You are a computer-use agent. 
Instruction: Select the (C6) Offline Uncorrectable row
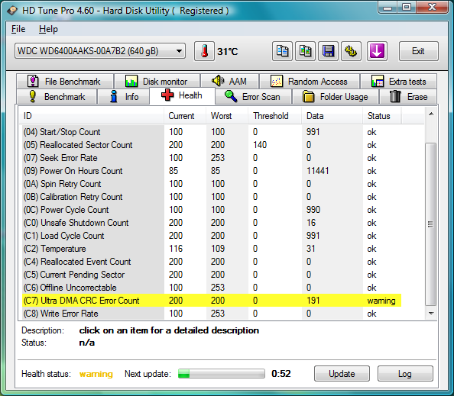[x=212, y=288]
